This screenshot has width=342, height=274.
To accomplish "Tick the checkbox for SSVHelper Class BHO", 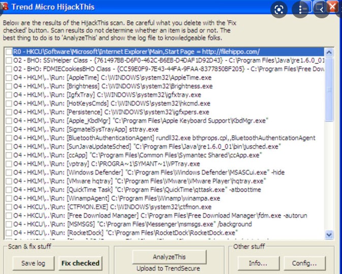I will coord(9,60).
